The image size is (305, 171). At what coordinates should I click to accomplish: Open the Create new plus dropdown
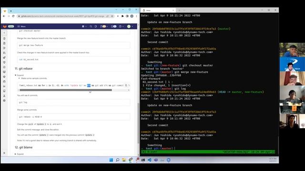point(84,27)
